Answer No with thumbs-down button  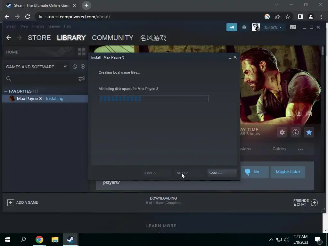point(254,172)
